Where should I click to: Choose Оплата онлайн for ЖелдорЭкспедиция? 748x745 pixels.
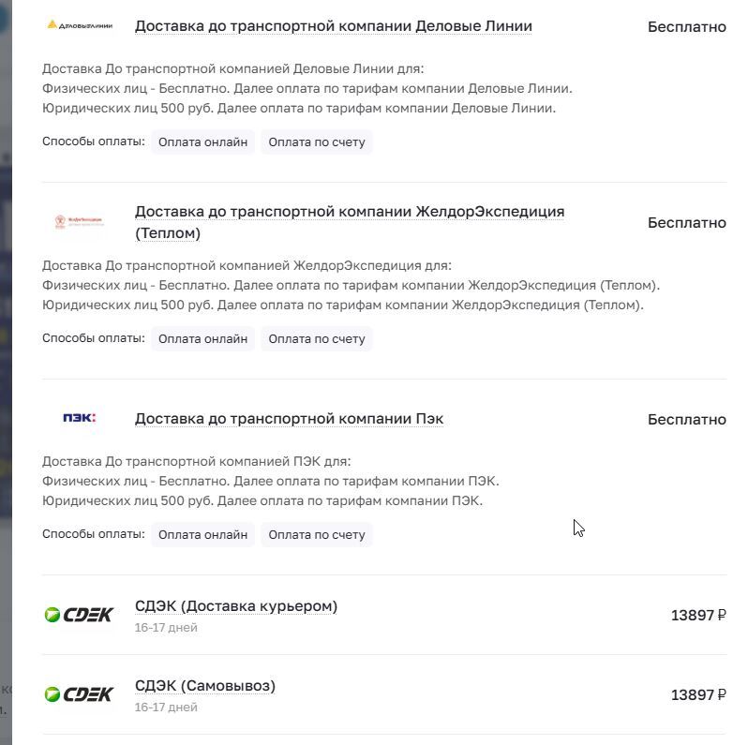(x=202, y=339)
